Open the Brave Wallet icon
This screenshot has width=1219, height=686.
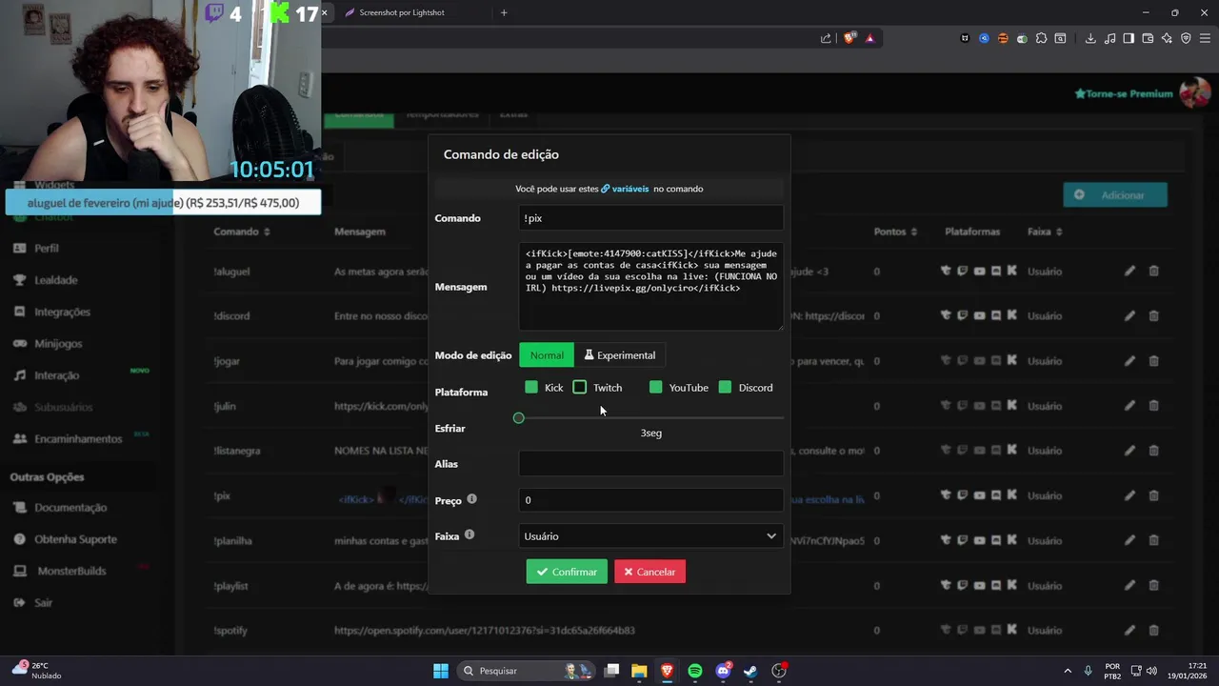[x=1148, y=38]
